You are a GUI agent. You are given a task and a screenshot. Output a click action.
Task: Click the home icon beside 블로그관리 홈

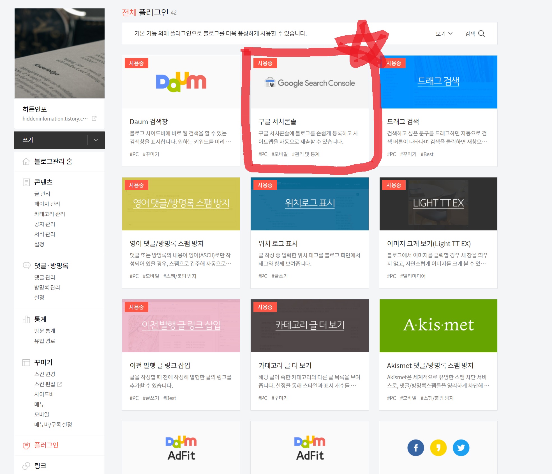tap(26, 161)
